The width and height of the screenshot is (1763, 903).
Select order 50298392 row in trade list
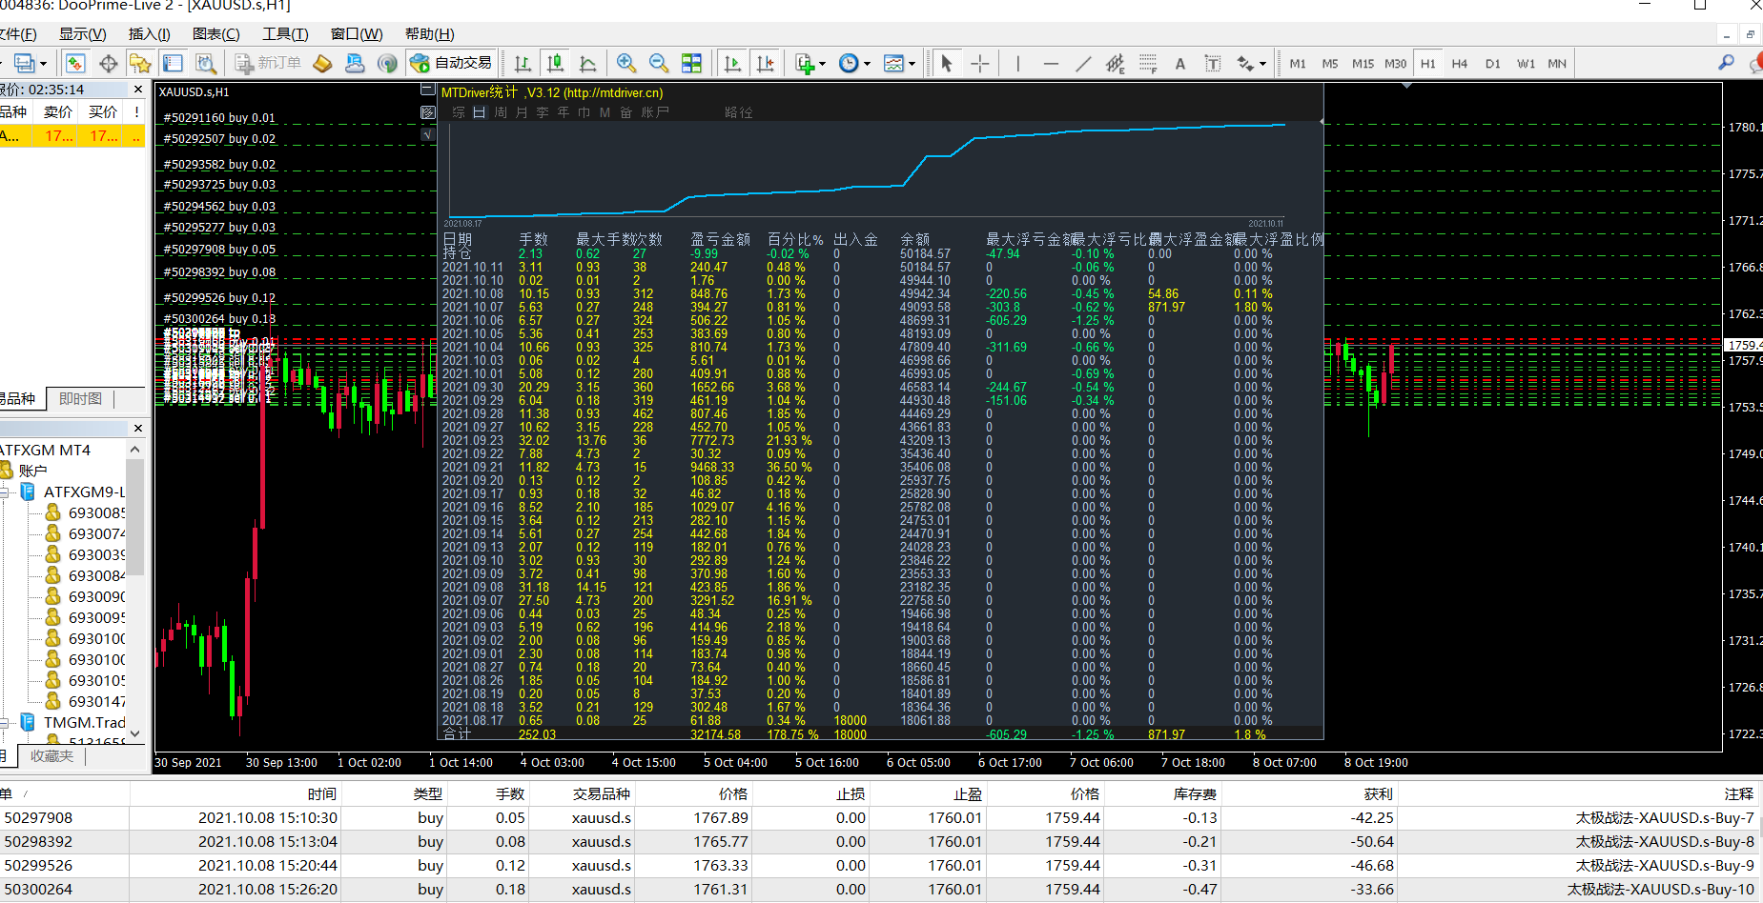tap(38, 842)
